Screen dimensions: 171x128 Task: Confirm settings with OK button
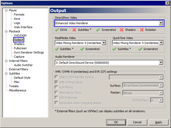[116, 122]
